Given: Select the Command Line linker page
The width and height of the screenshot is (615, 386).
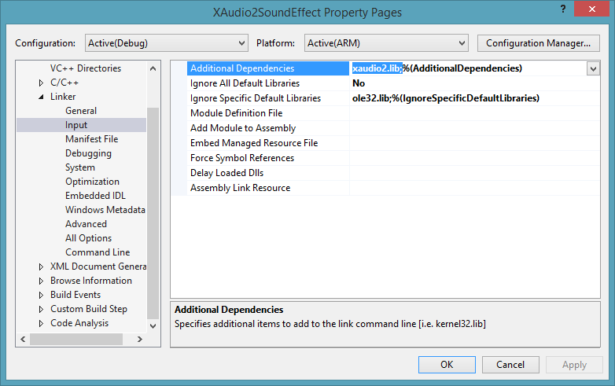Looking at the screenshot, I should click(98, 252).
